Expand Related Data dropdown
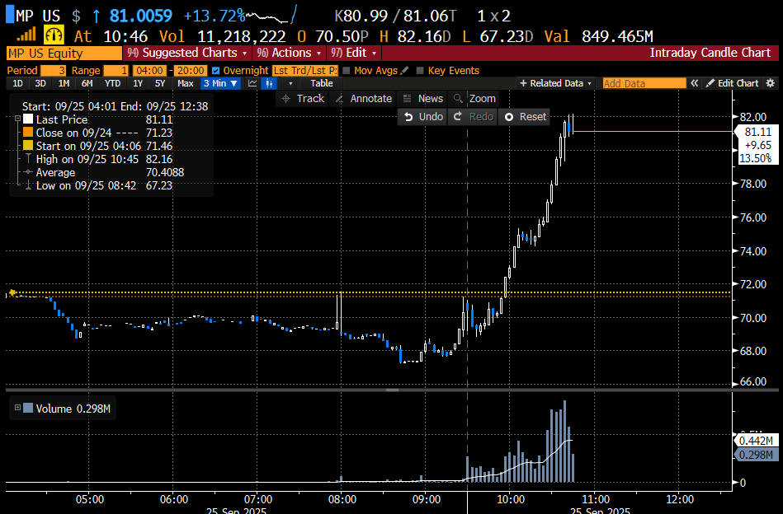783x514 pixels. (555, 83)
